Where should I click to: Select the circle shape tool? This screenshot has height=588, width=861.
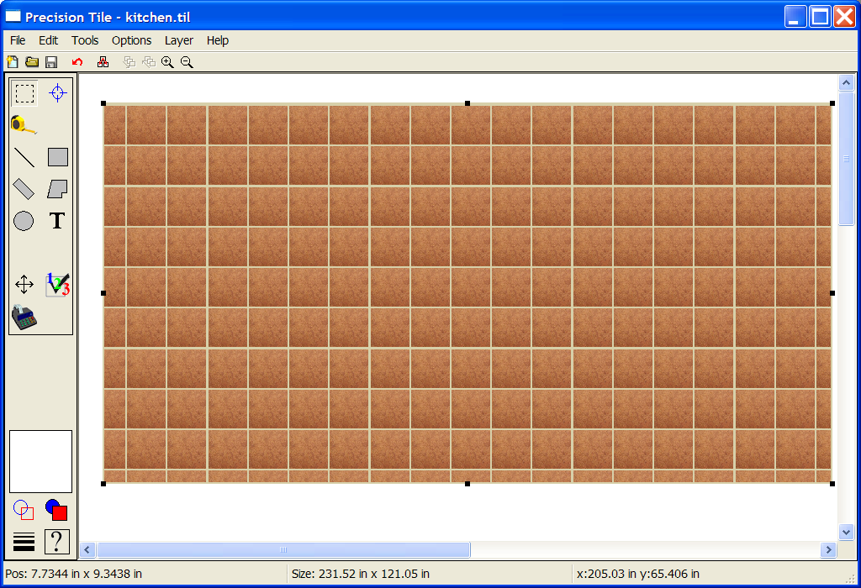24,221
